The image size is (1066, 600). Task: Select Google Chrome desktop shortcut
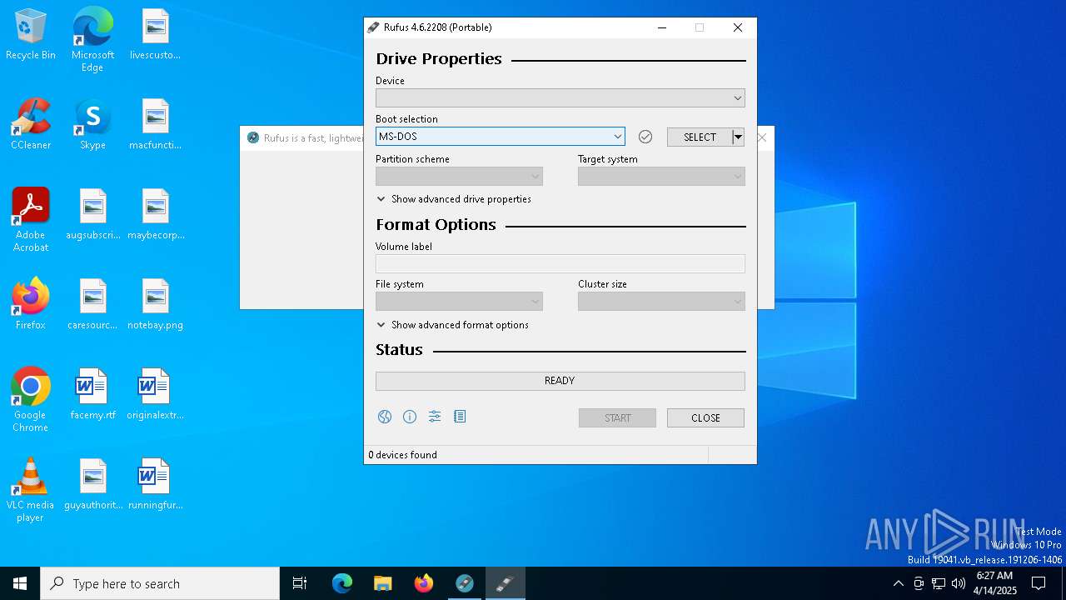[x=31, y=400]
